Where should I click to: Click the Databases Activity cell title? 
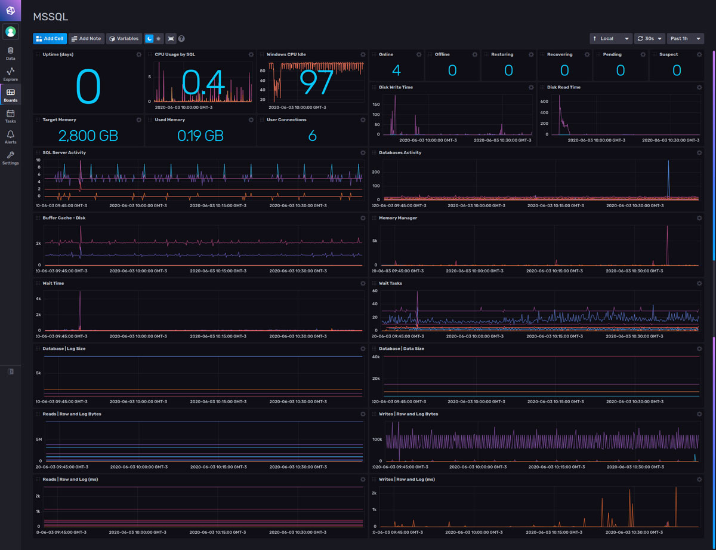[x=400, y=153]
